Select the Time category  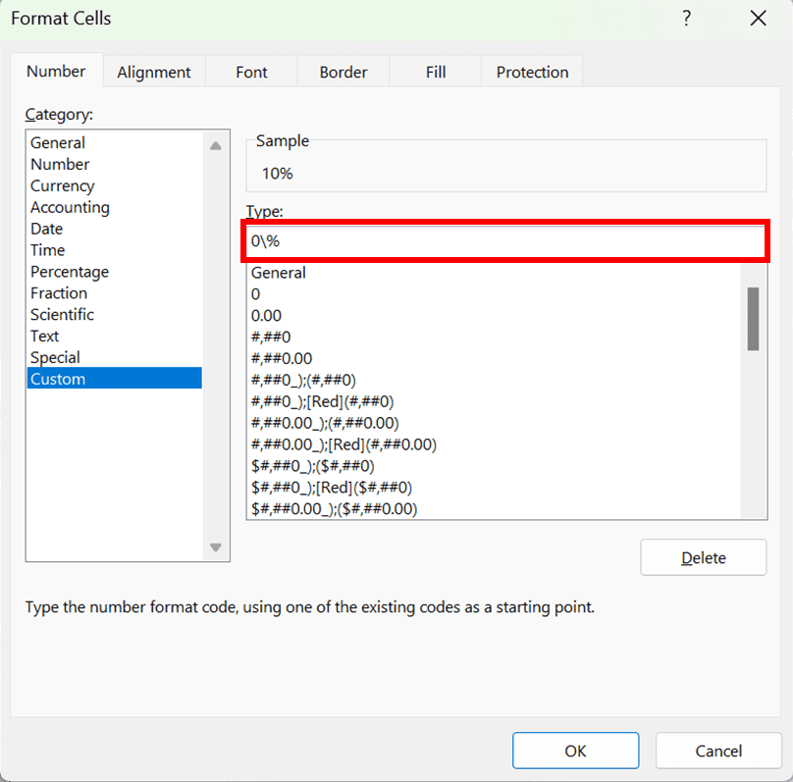[115, 250]
